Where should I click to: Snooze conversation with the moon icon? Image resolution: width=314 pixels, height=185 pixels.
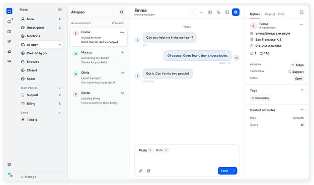pos(219,12)
